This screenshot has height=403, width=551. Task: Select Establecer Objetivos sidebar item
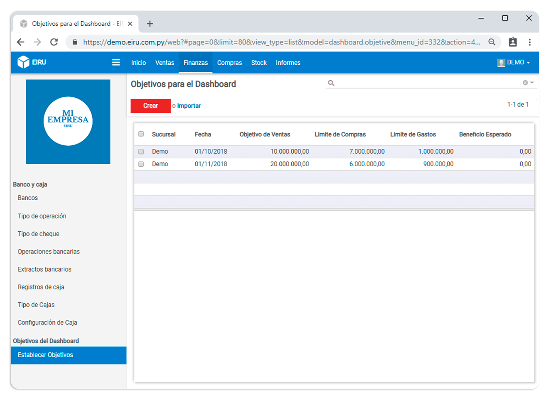(69, 355)
